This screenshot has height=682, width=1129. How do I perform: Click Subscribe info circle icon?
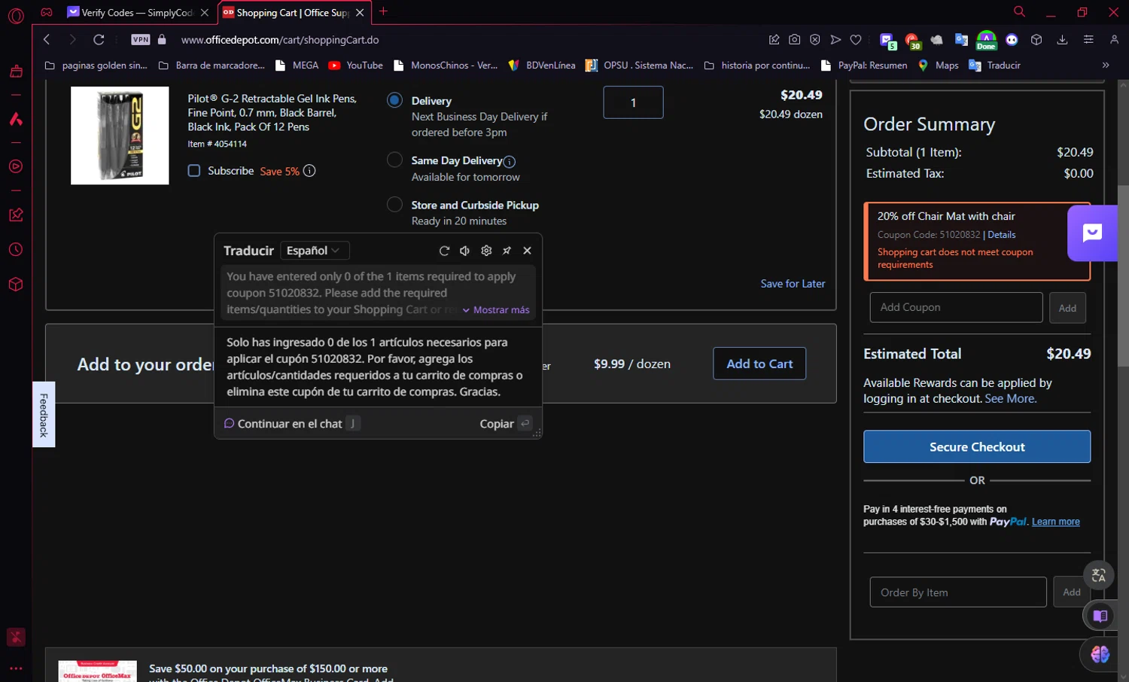(x=309, y=171)
